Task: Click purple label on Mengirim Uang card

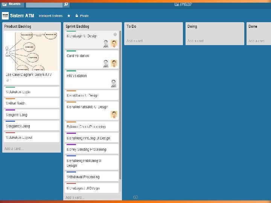Action: coord(10,110)
